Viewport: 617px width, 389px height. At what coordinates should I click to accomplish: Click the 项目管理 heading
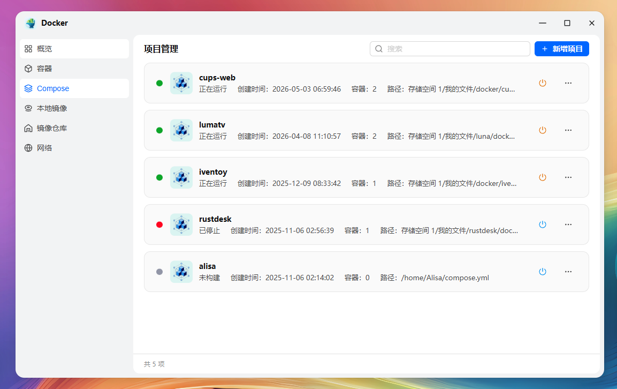[161, 49]
